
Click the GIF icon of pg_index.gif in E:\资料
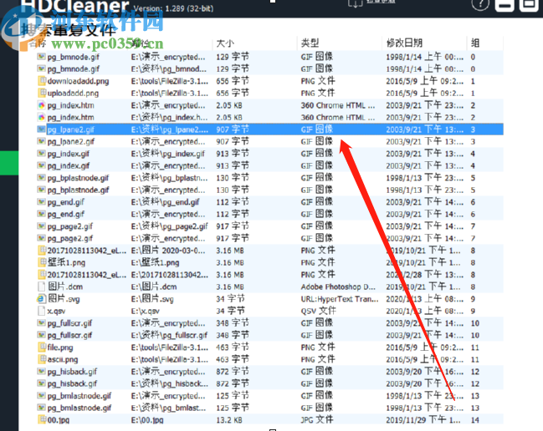pyautogui.click(x=42, y=154)
